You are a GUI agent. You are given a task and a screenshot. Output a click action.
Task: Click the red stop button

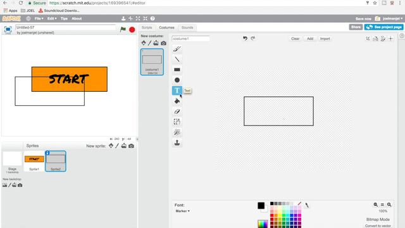(132, 30)
